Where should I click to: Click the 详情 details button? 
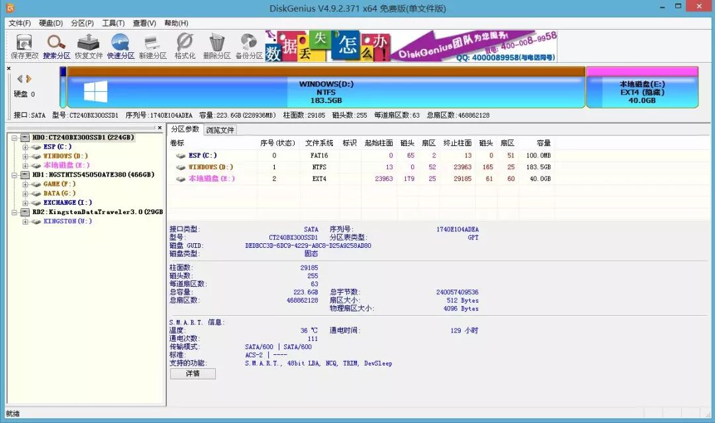coord(193,373)
